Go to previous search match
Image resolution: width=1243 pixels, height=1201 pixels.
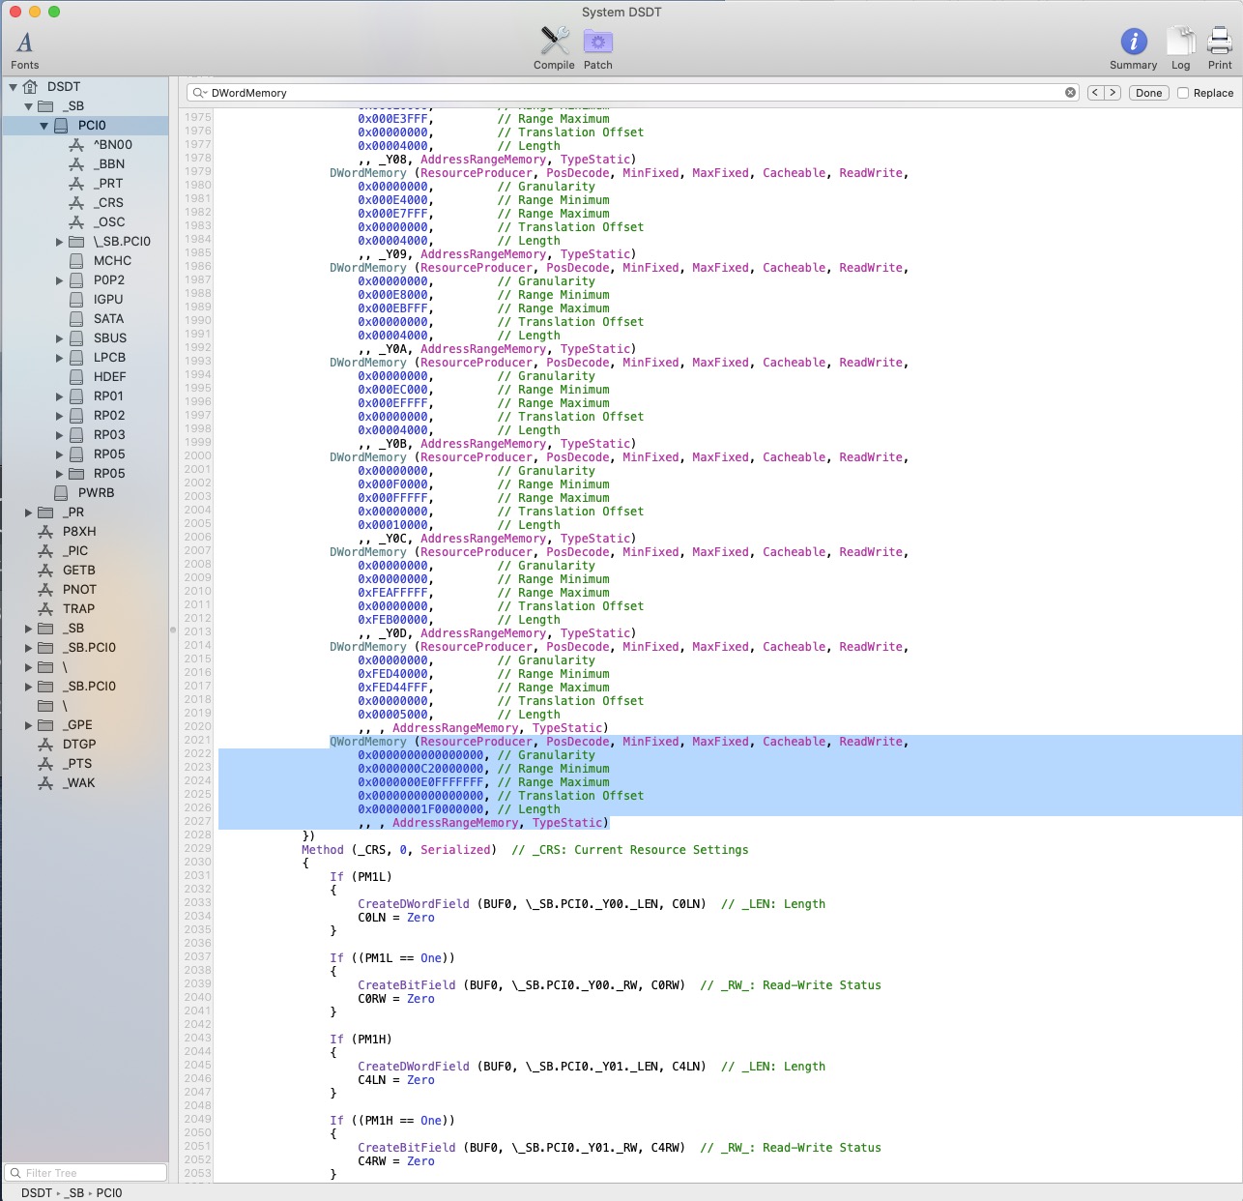click(x=1095, y=93)
